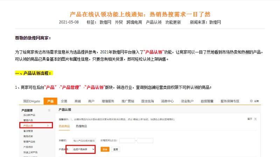This screenshot has height=157, width=280.
Task: Open 管理产品组 in the sidebar
Action: click(x=29, y=142)
